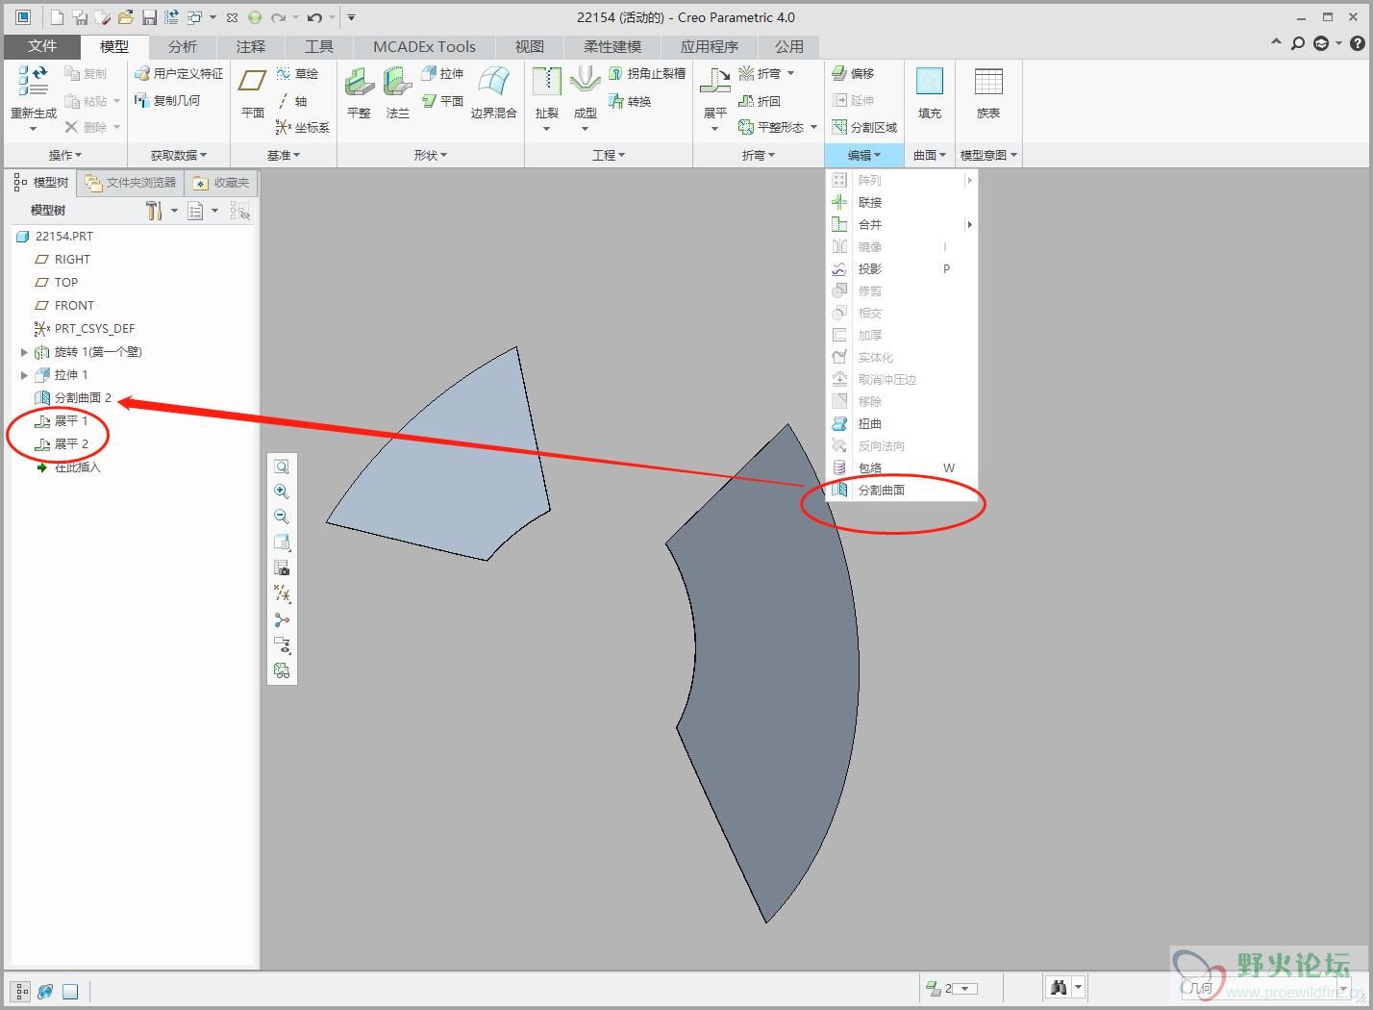Image resolution: width=1373 pixels, height=1010 pixels.
Task: Click the Split Area (分割区域) tool
Action: (x=864, y=127)
